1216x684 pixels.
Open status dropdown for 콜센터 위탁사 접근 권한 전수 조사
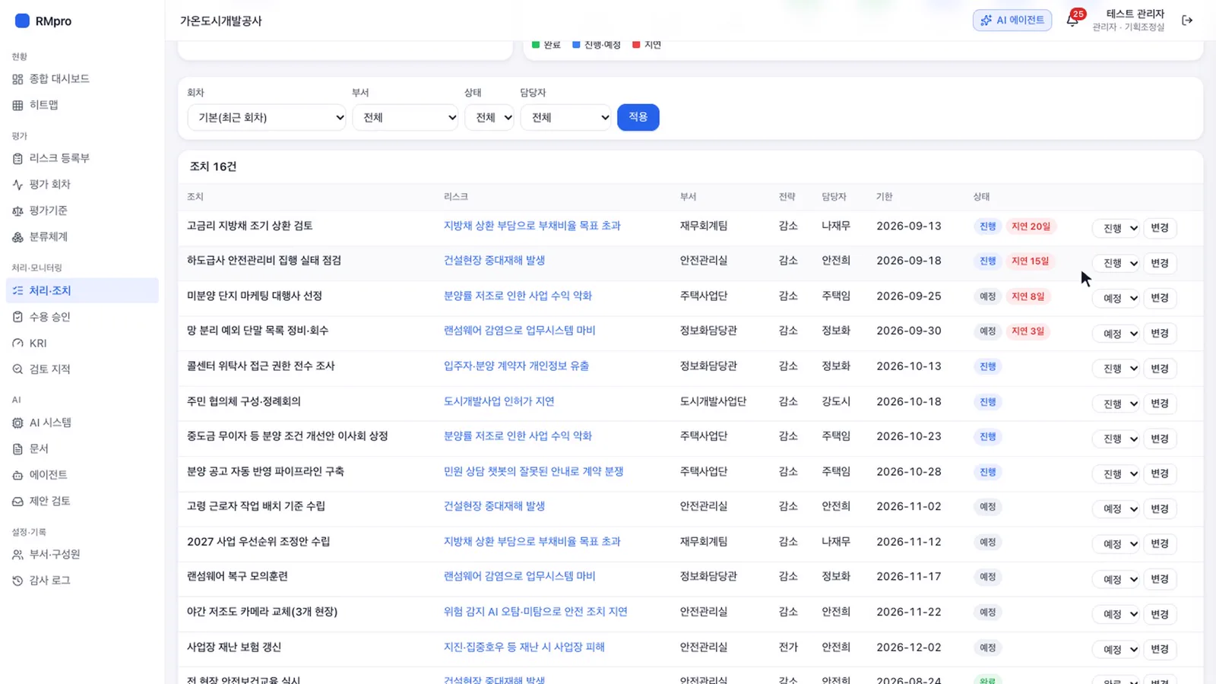pos(1116,369)
